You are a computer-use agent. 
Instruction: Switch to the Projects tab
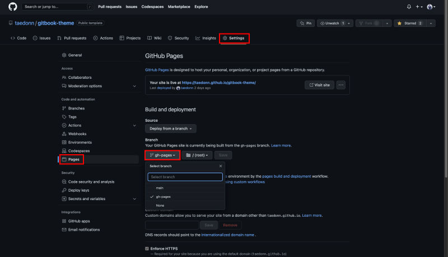pos(130,38)
